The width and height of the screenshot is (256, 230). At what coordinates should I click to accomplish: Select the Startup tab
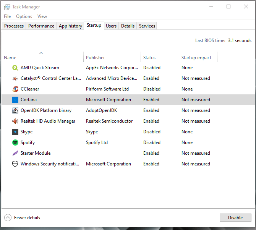94,25
